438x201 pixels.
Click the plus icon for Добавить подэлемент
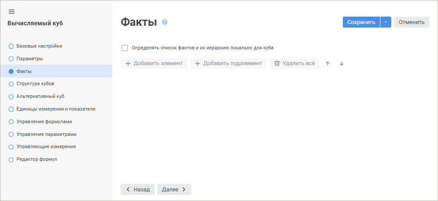coord(197,63)
